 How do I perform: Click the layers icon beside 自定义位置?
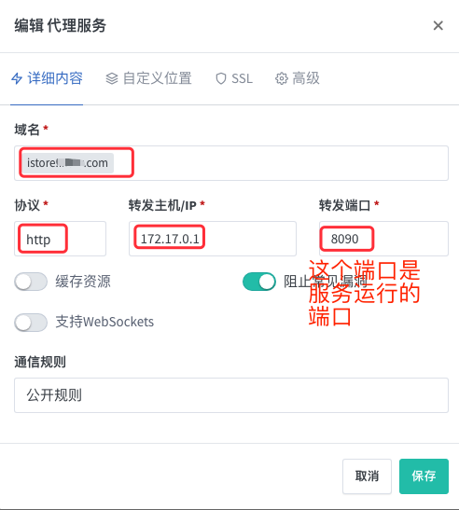pyautogui.click(x=112, y=78)
